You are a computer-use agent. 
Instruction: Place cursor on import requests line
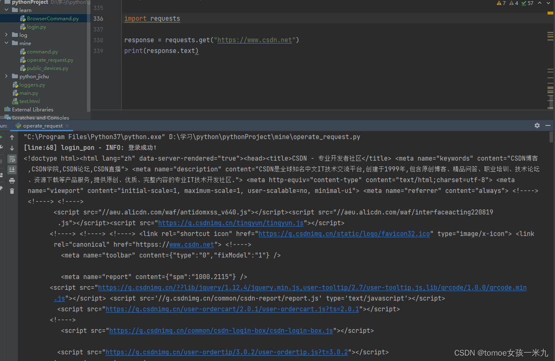pos(152,19)
